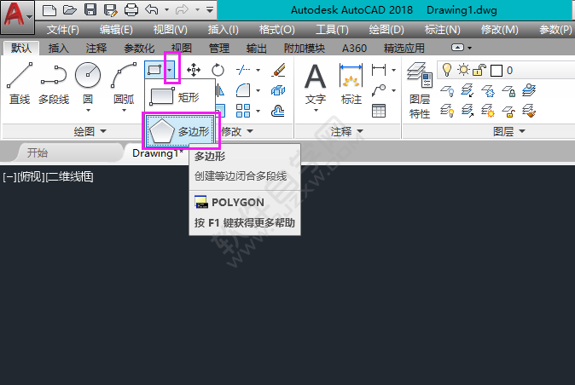Expand the 图层 panel title

[x=509, y=131]
